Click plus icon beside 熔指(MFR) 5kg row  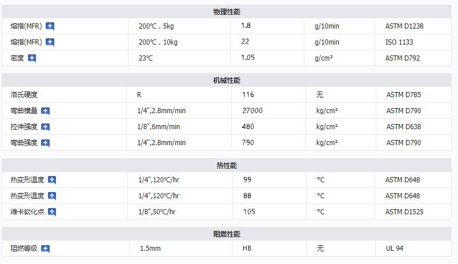(50, 26)
